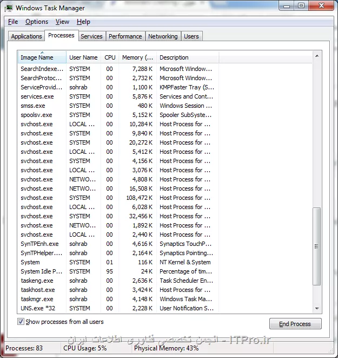Select the Processes tab
The height and width of the screenshot is (358, 338).
pyautogui.click(x=61, y=35)
